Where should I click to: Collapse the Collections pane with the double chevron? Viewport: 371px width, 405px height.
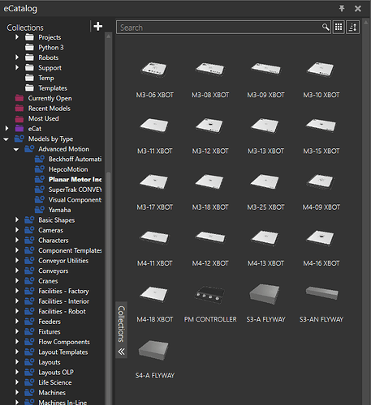coord(121,352)
